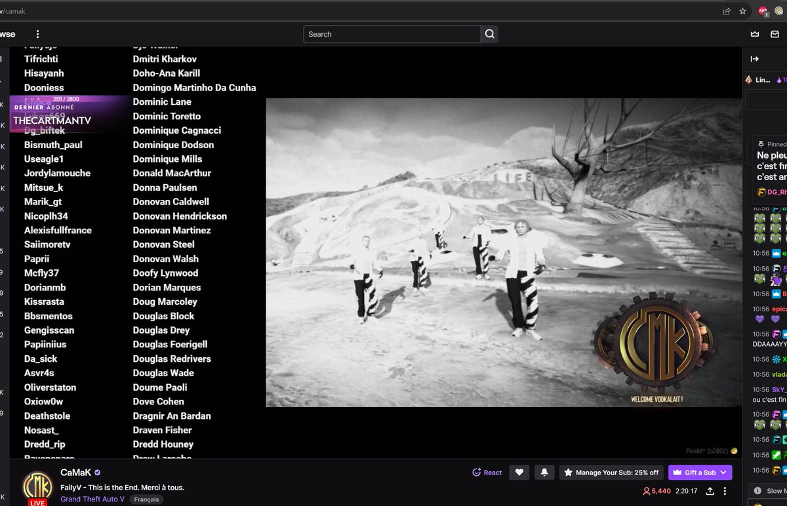
Task: Open the three-dot menu beside Browse
Action: (x=37, y=34)
